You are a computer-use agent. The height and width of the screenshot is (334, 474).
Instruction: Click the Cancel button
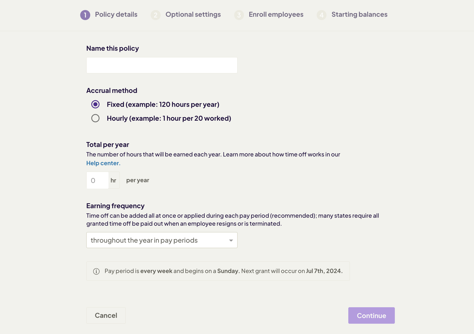[x=106, y=315]
